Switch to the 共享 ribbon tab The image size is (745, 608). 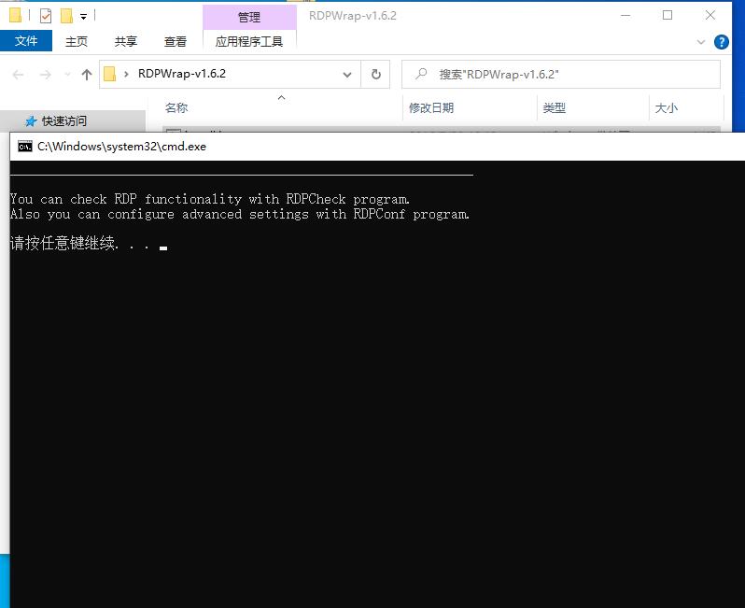(126, 41)
